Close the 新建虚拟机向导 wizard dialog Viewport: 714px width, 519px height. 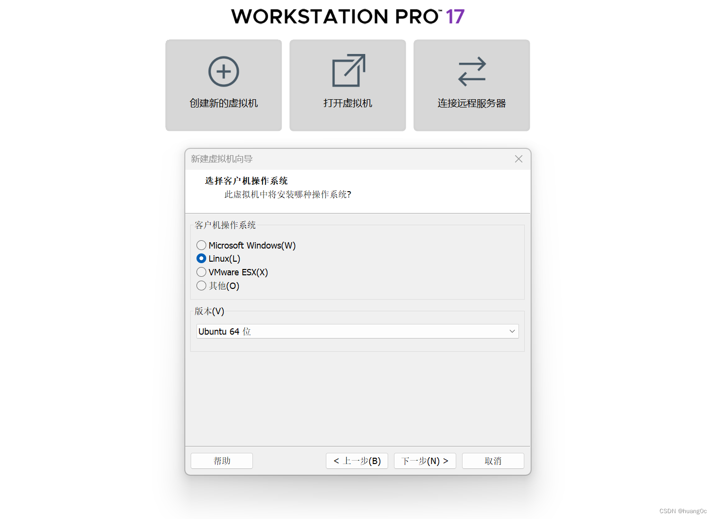pyautogui.click(x=518, y=159)
